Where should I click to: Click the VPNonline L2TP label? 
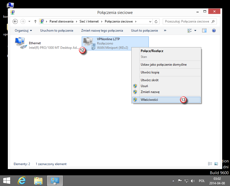point(108,39)
